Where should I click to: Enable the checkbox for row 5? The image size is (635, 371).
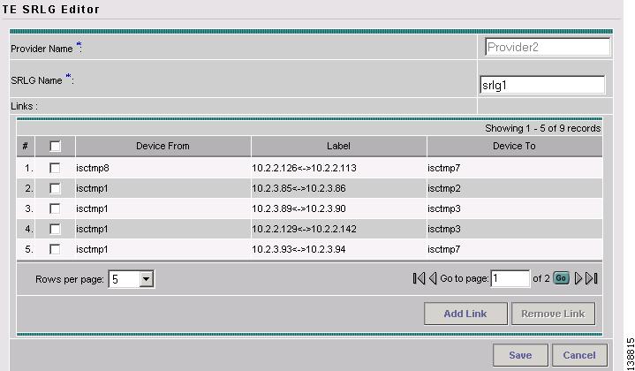[55, 249]
